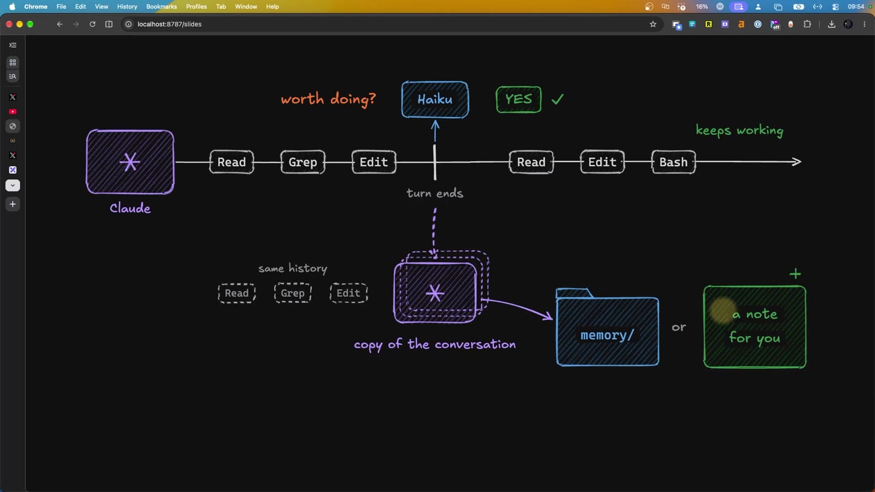Click the Bash step box
875x492 pixels.
(x=673, y=162)
